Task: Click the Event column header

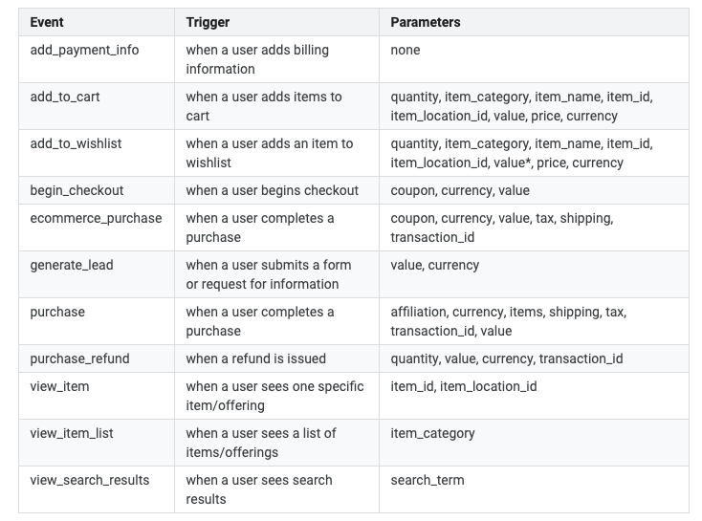Action: click(x=49, y=22)
